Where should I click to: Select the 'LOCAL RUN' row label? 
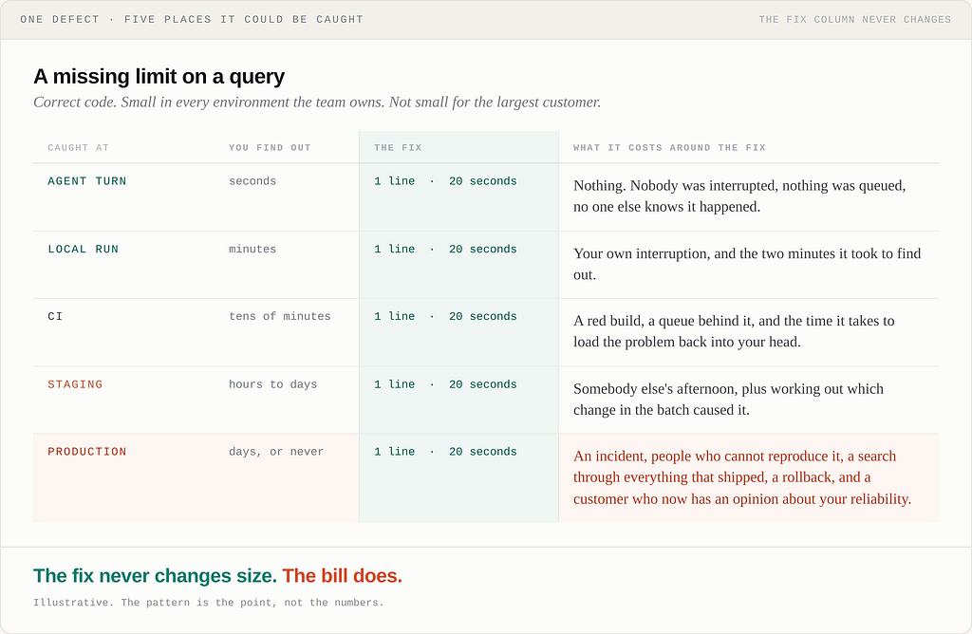coord(84,249)
